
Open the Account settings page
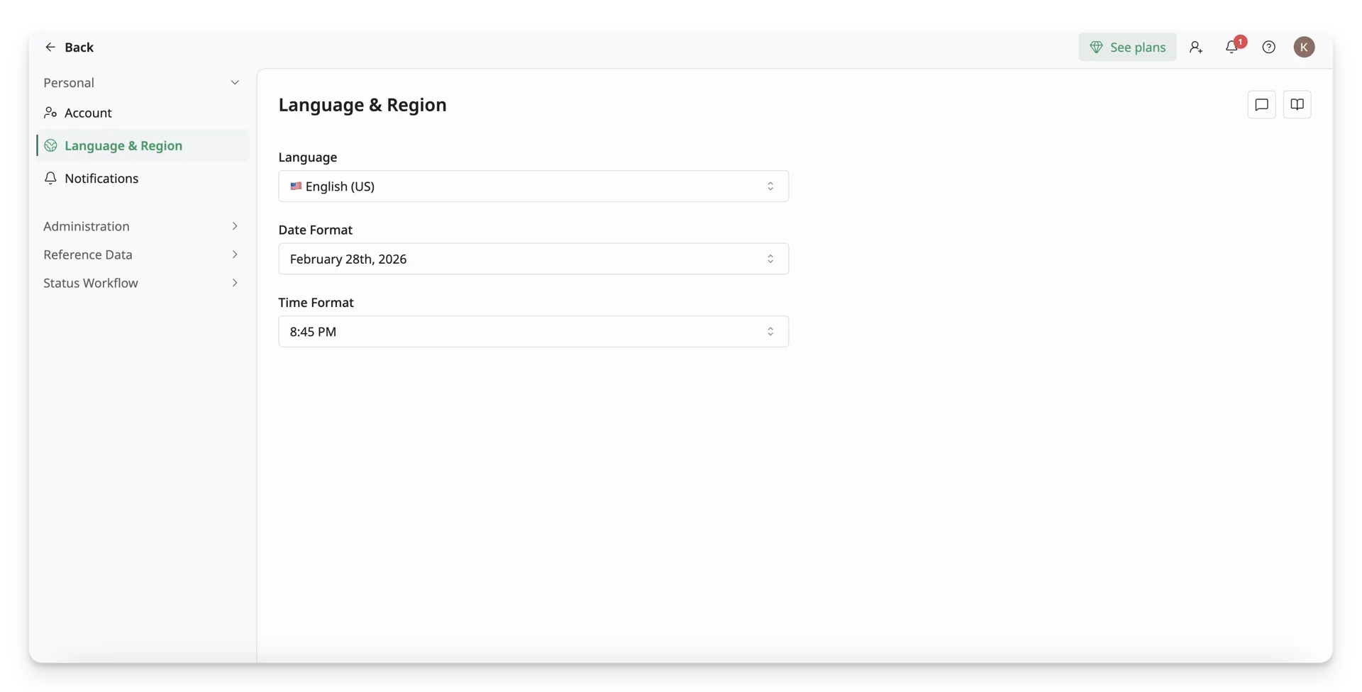tap(142, 113)
